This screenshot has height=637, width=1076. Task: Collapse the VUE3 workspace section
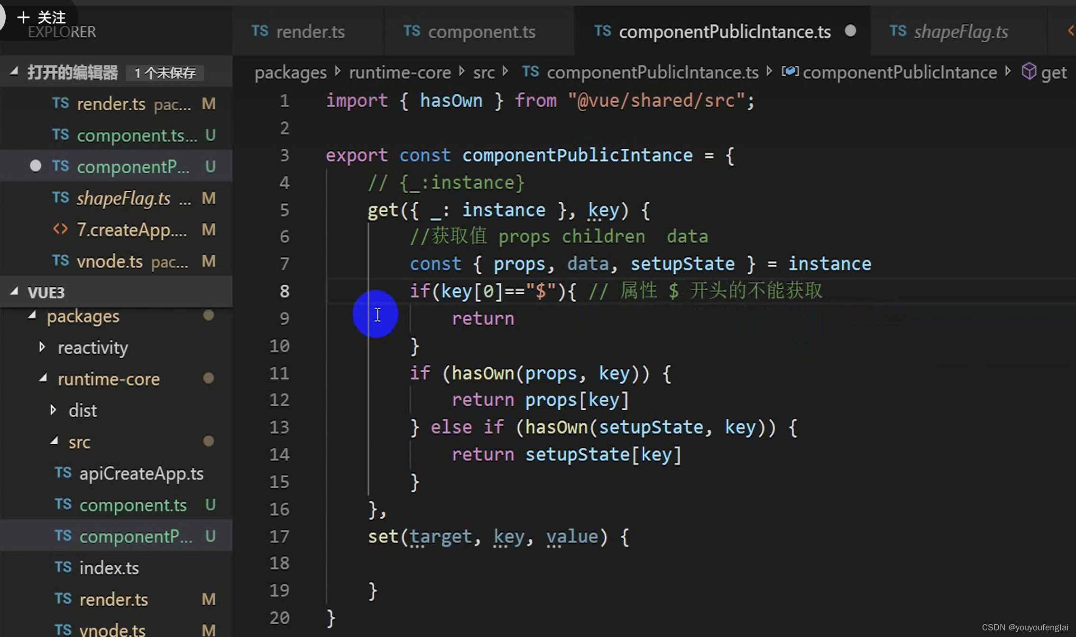(14, 292)
